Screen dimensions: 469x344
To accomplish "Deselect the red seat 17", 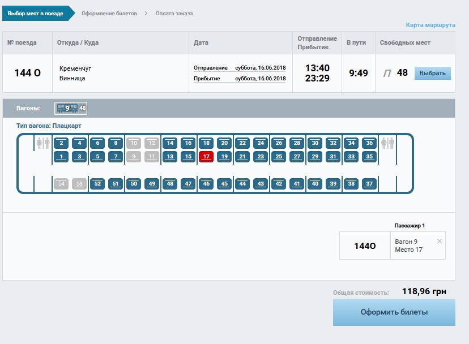I will point(206,157).
